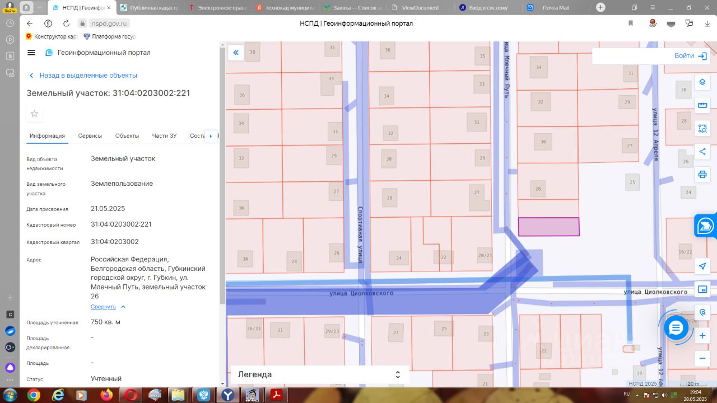This screenshot has height=403, width=717.
Task: Switch to Почта Mail browser tab
Action: tap(556, 8)
